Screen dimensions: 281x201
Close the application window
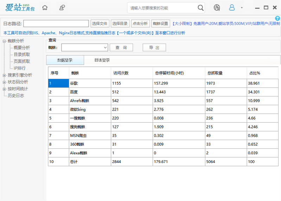click(x=275, y=7)
